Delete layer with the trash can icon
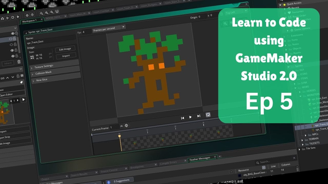This screenshot has width=328, height=184. [19, 62]
